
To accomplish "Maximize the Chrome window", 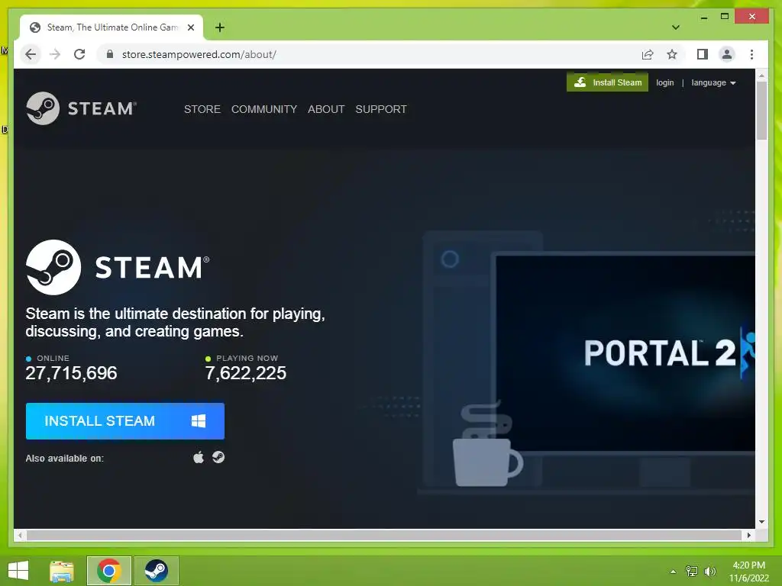I will pos(725,17).
